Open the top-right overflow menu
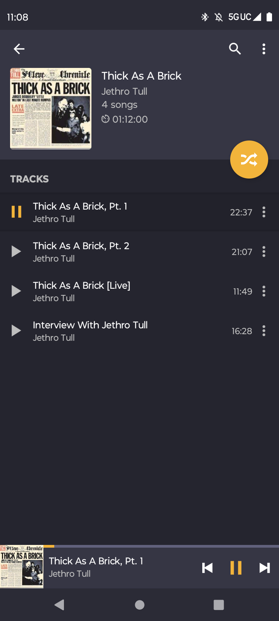279x621 pixels. pos(264,49)
